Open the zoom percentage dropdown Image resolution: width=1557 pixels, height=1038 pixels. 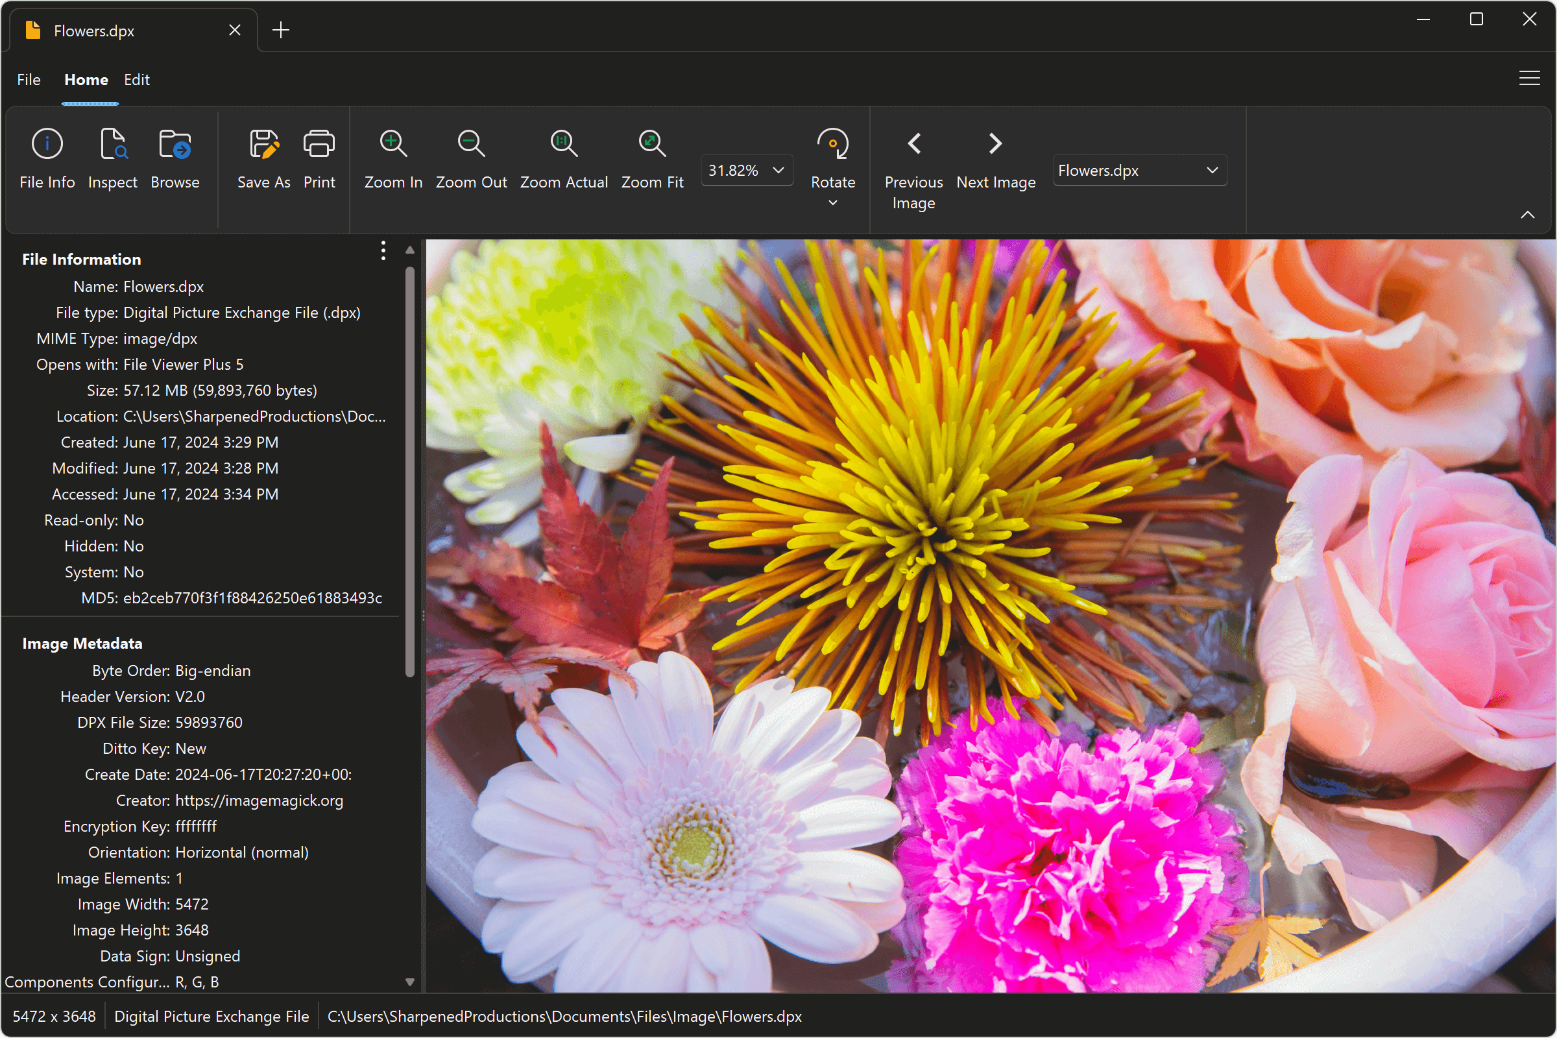click(x=778, y=170)
